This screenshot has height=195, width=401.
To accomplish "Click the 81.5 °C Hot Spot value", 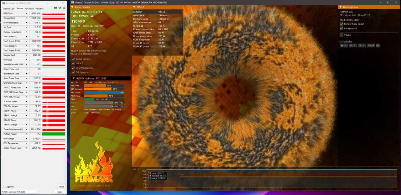I will 35,27.
